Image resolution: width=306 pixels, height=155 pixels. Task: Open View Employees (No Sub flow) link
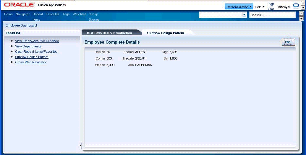37,41
